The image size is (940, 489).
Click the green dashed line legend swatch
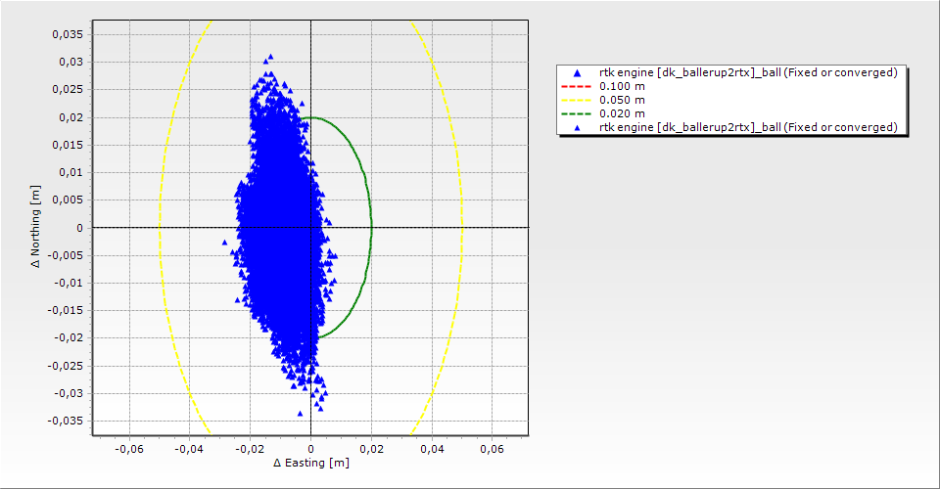(576, 113)
